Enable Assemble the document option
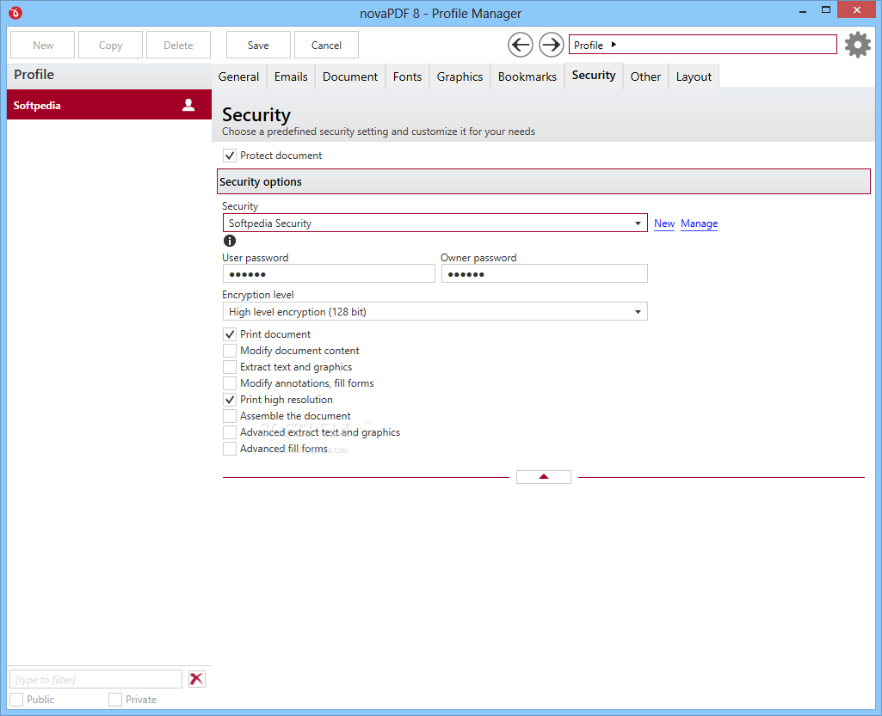The image size is (882, 716). click(x=230, y=416)
